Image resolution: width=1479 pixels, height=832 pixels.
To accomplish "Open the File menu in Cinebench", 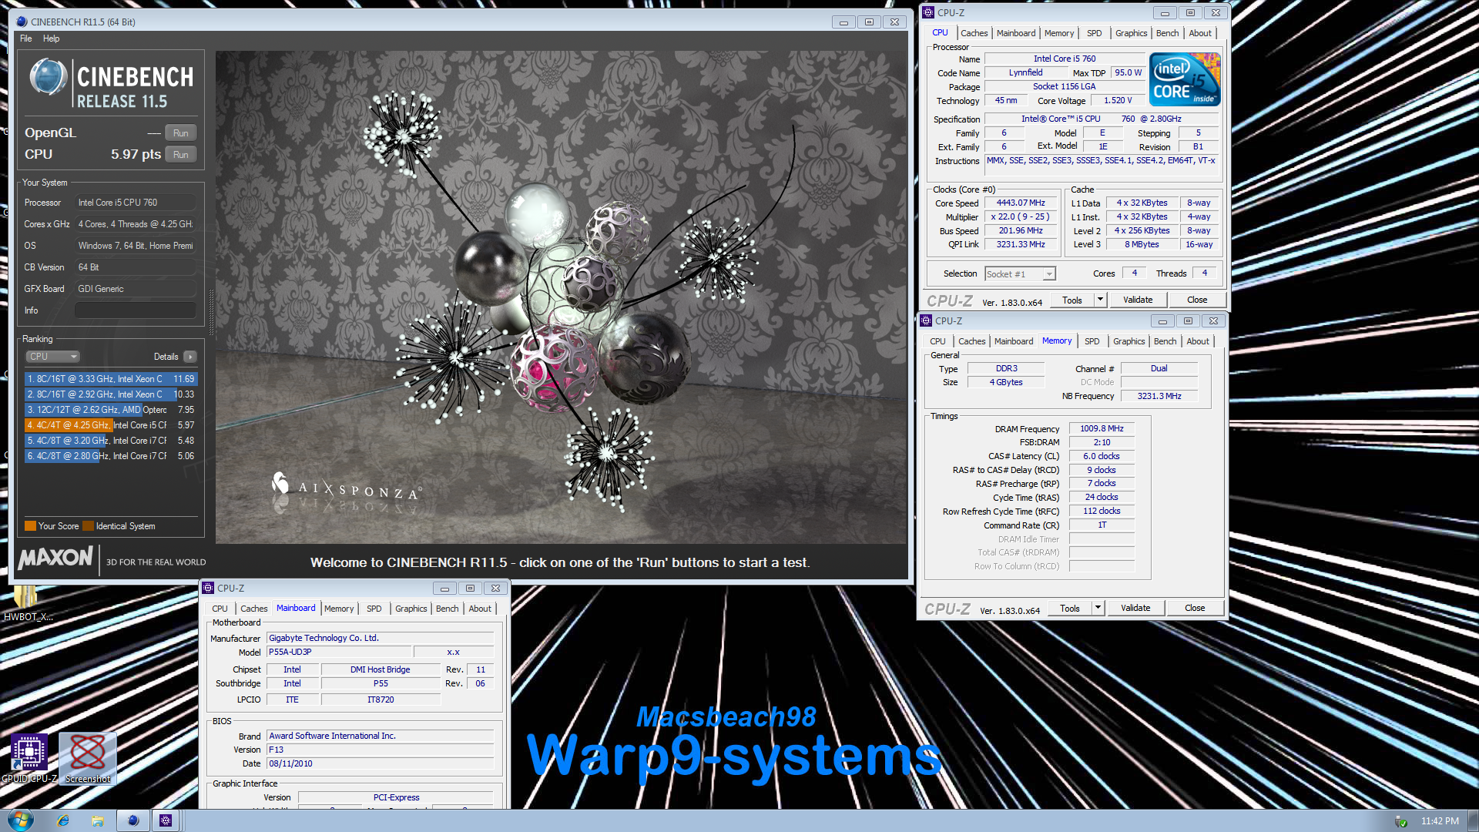I will coord(26,39).
